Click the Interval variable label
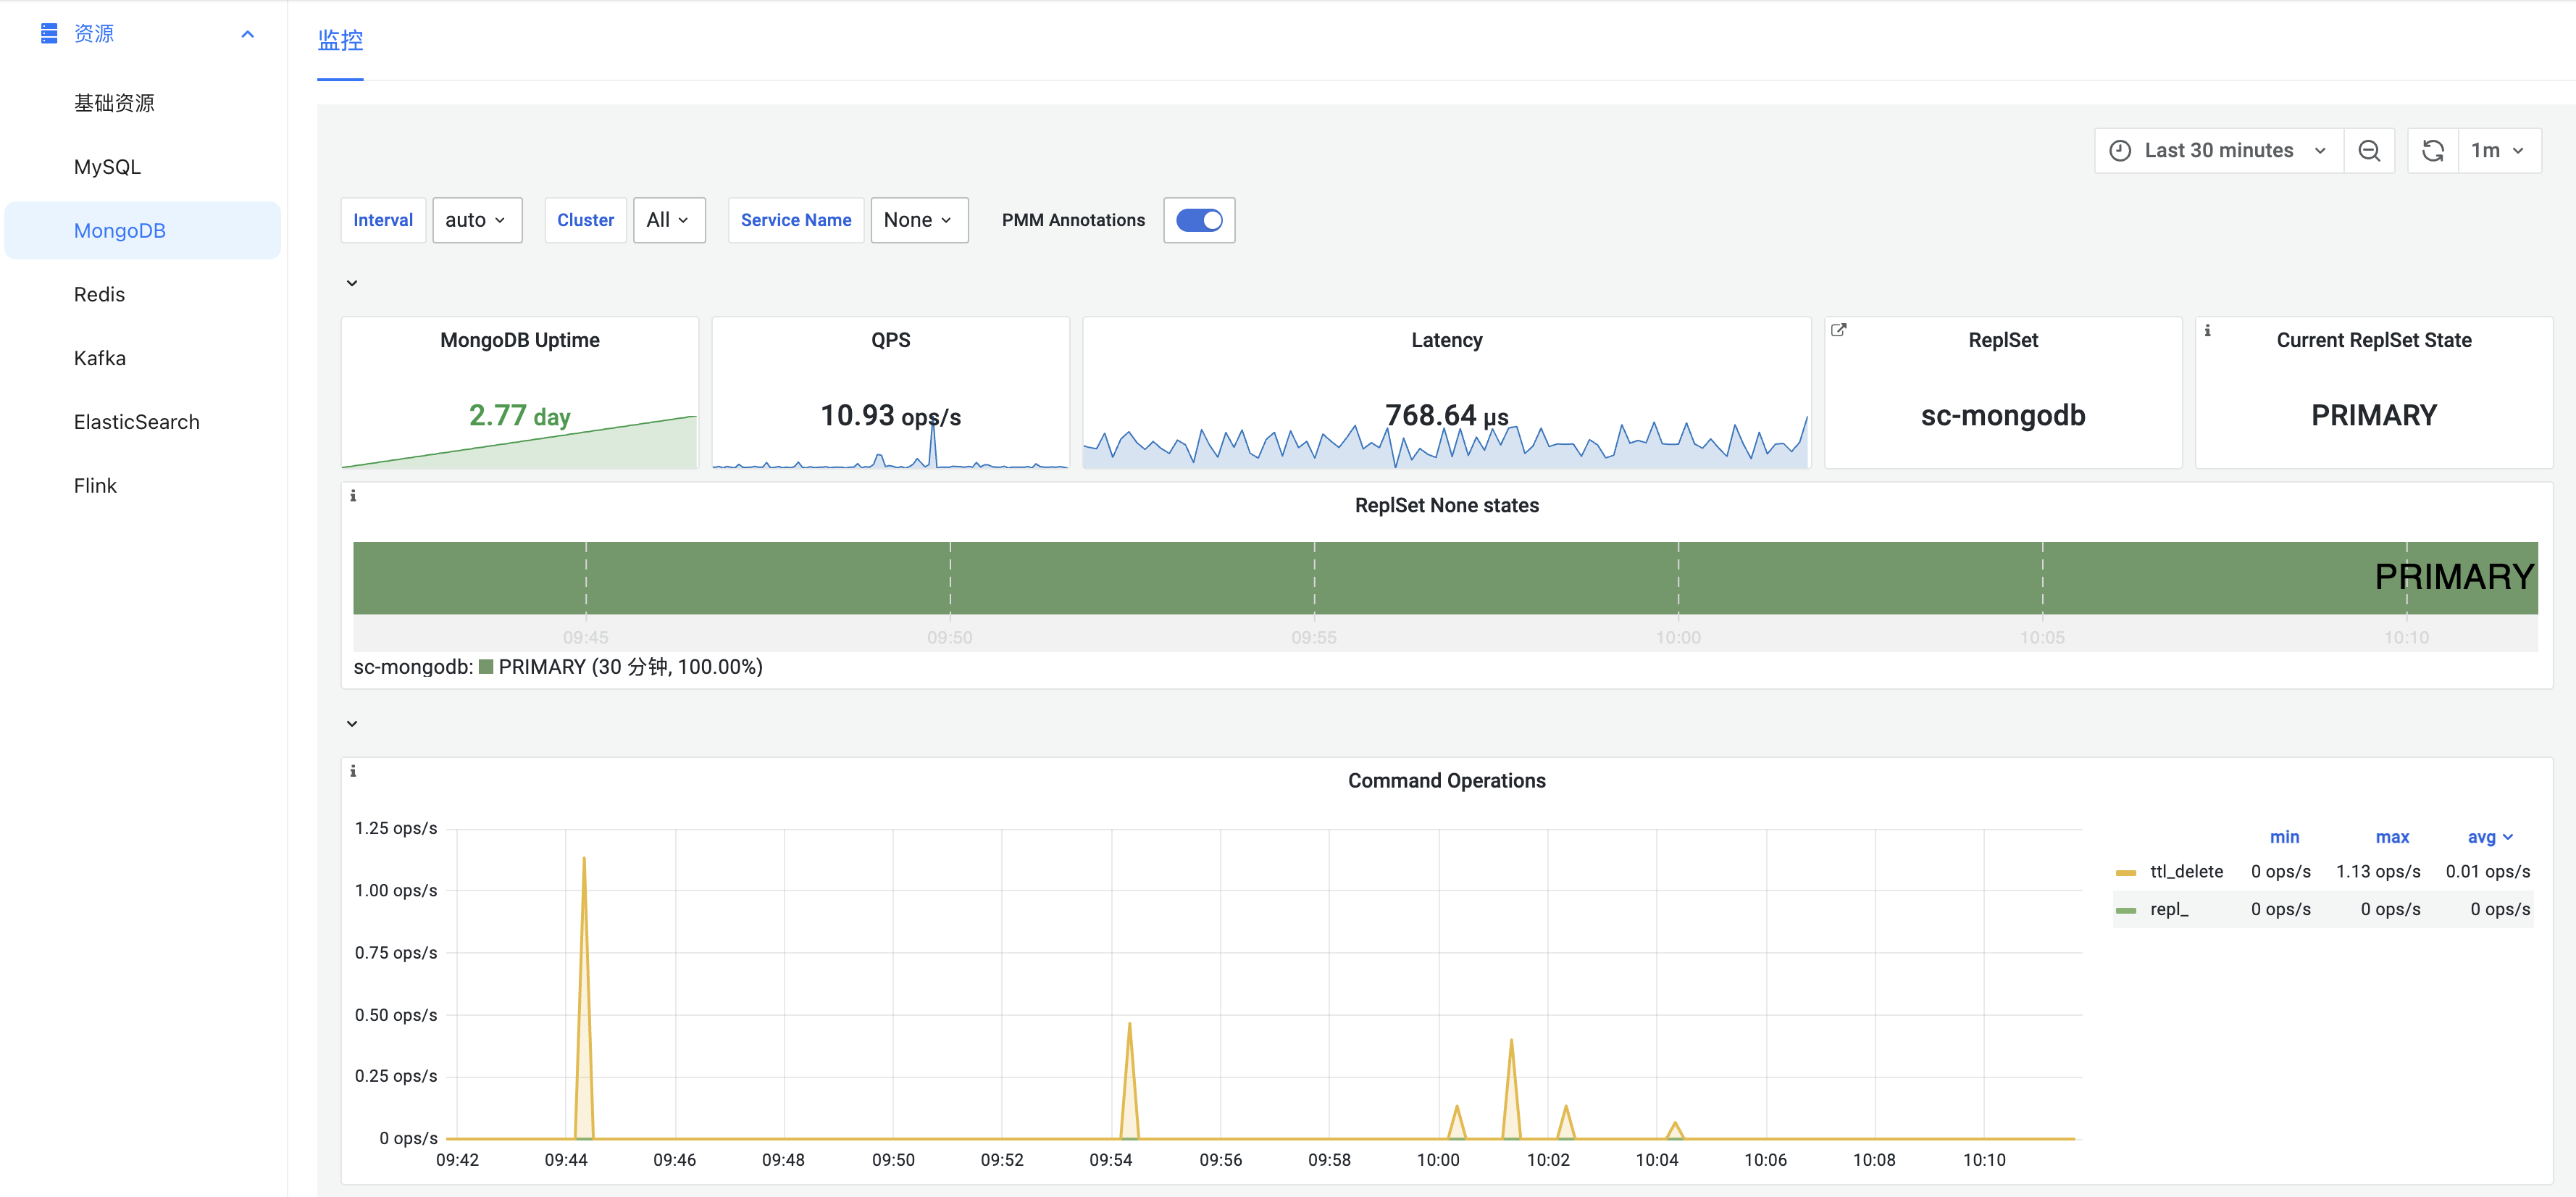The height and width of the screenshot is (1197, 2576). 383,220
